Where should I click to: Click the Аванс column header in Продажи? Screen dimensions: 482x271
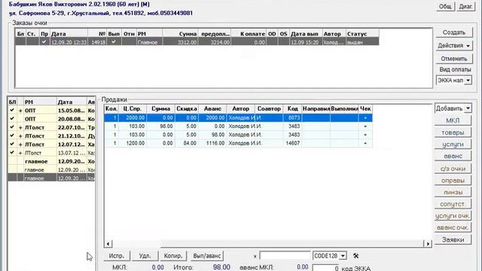click(x=212, y=108)
